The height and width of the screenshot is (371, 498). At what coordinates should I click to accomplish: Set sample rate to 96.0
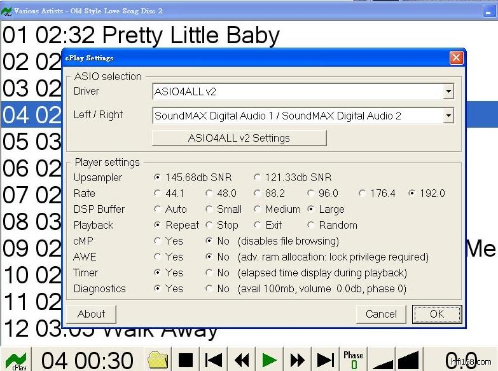(311, 193)
